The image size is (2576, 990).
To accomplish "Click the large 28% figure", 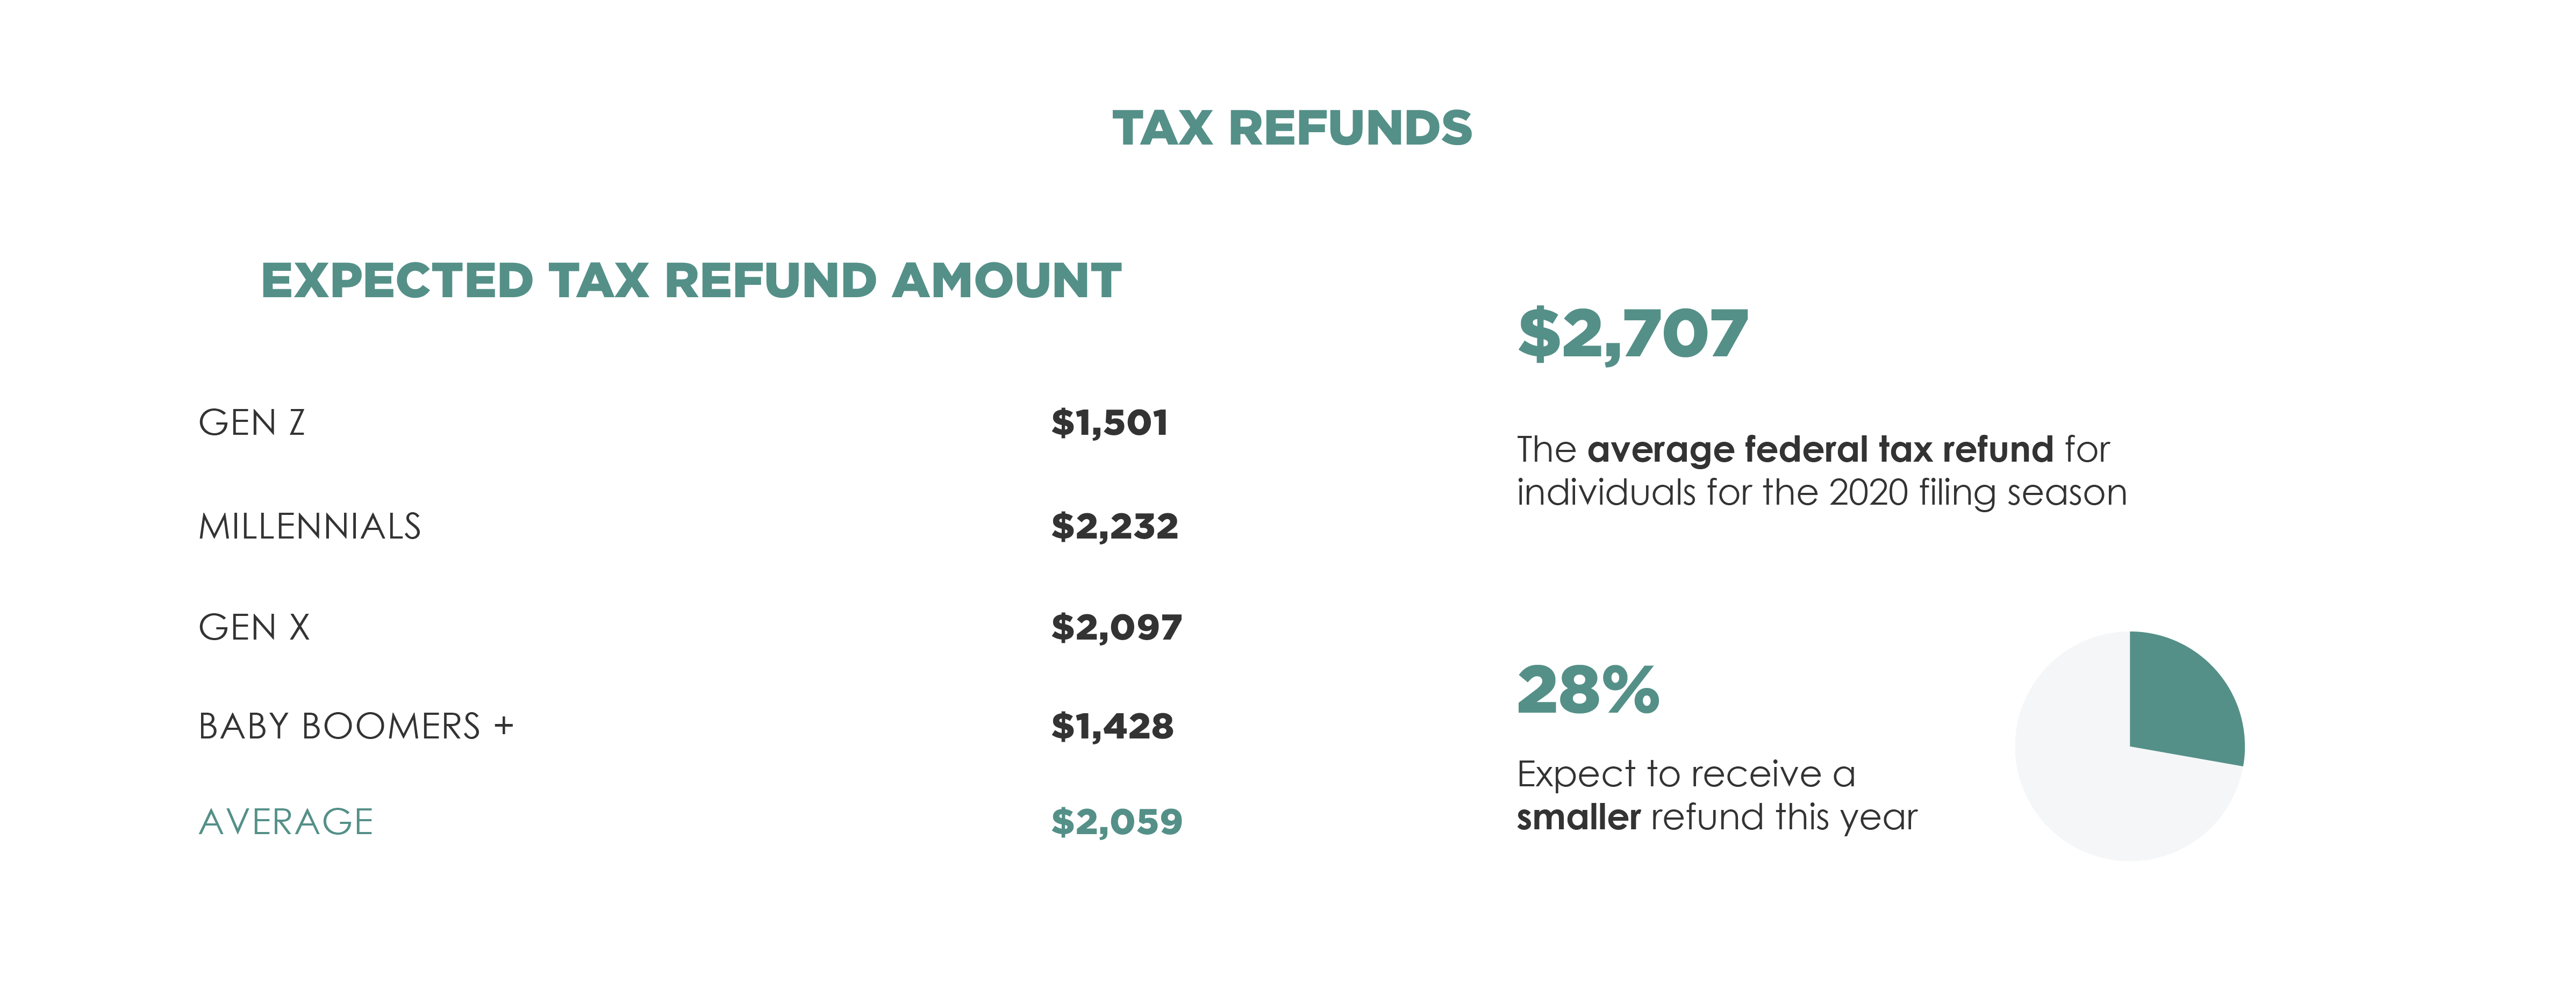I will (1588, 690).
